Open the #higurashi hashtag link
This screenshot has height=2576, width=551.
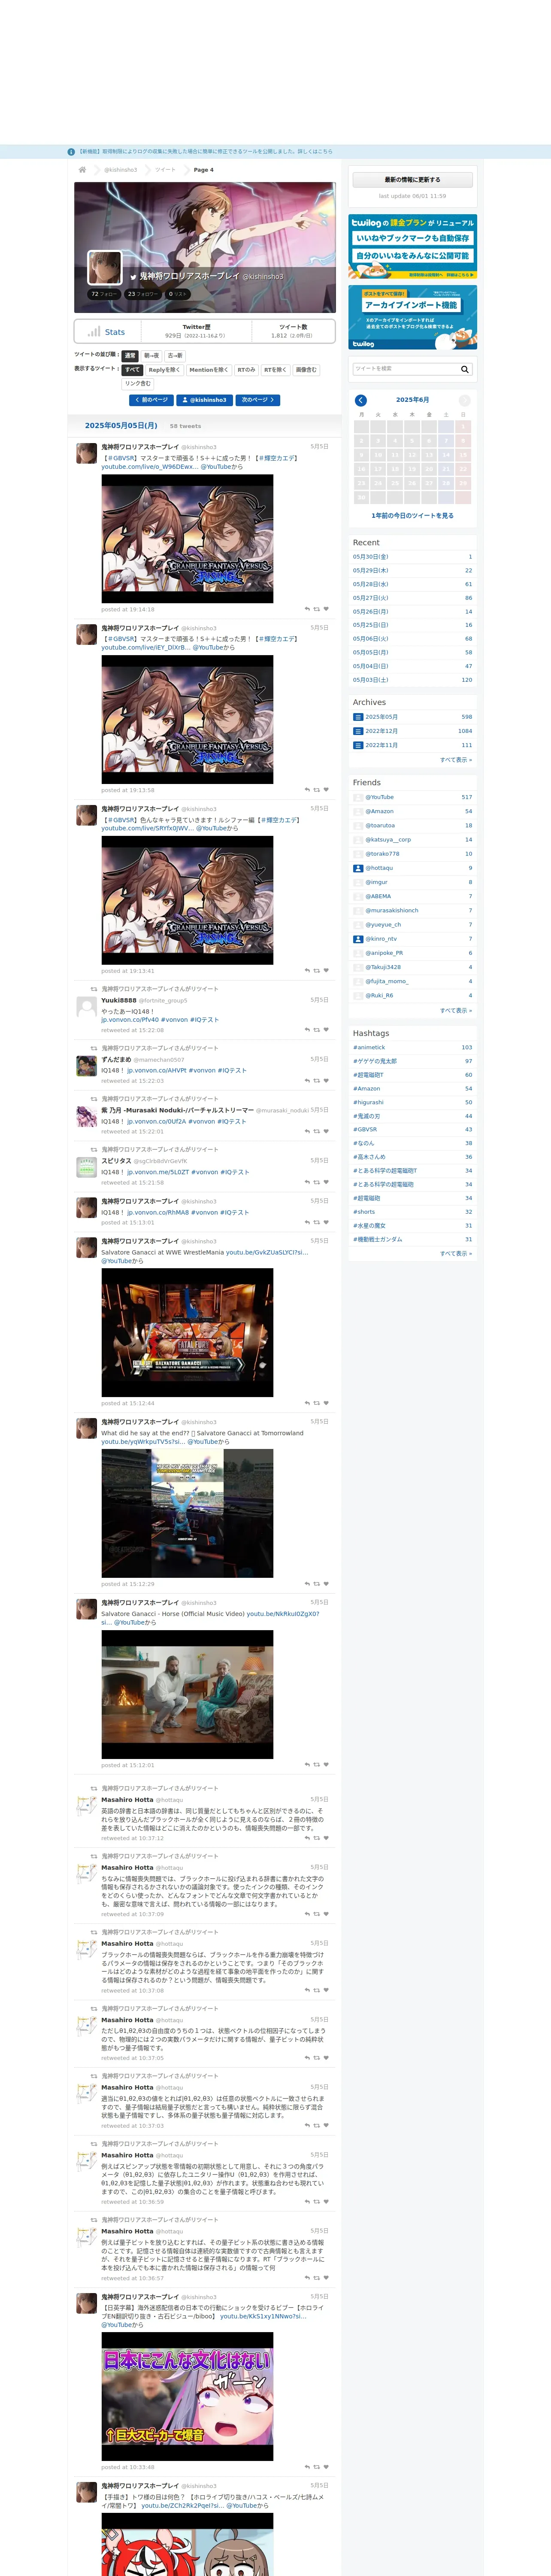368,1102
